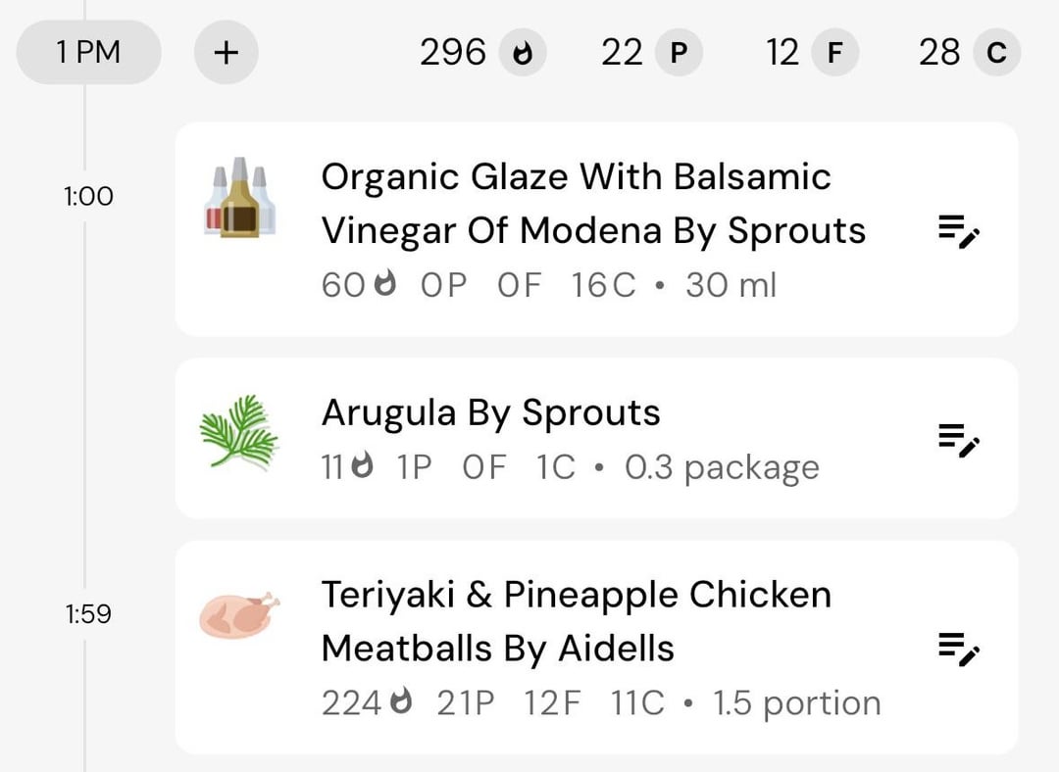1059x772 pixels.
Task: Click the 1.5 portion serving text
Action: coord(797,703)
